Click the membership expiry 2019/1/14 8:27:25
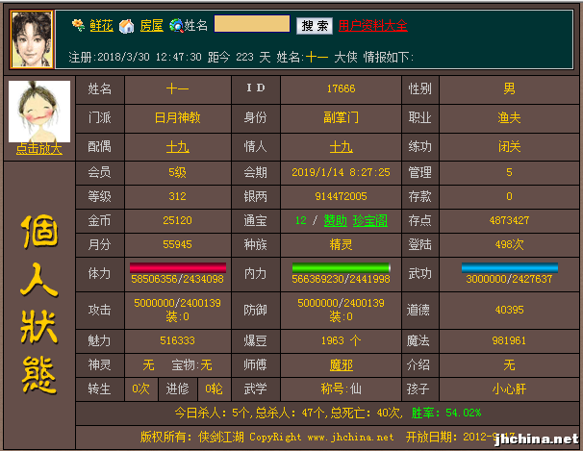This screenshot has height=451, width=583. pos(341,172)
